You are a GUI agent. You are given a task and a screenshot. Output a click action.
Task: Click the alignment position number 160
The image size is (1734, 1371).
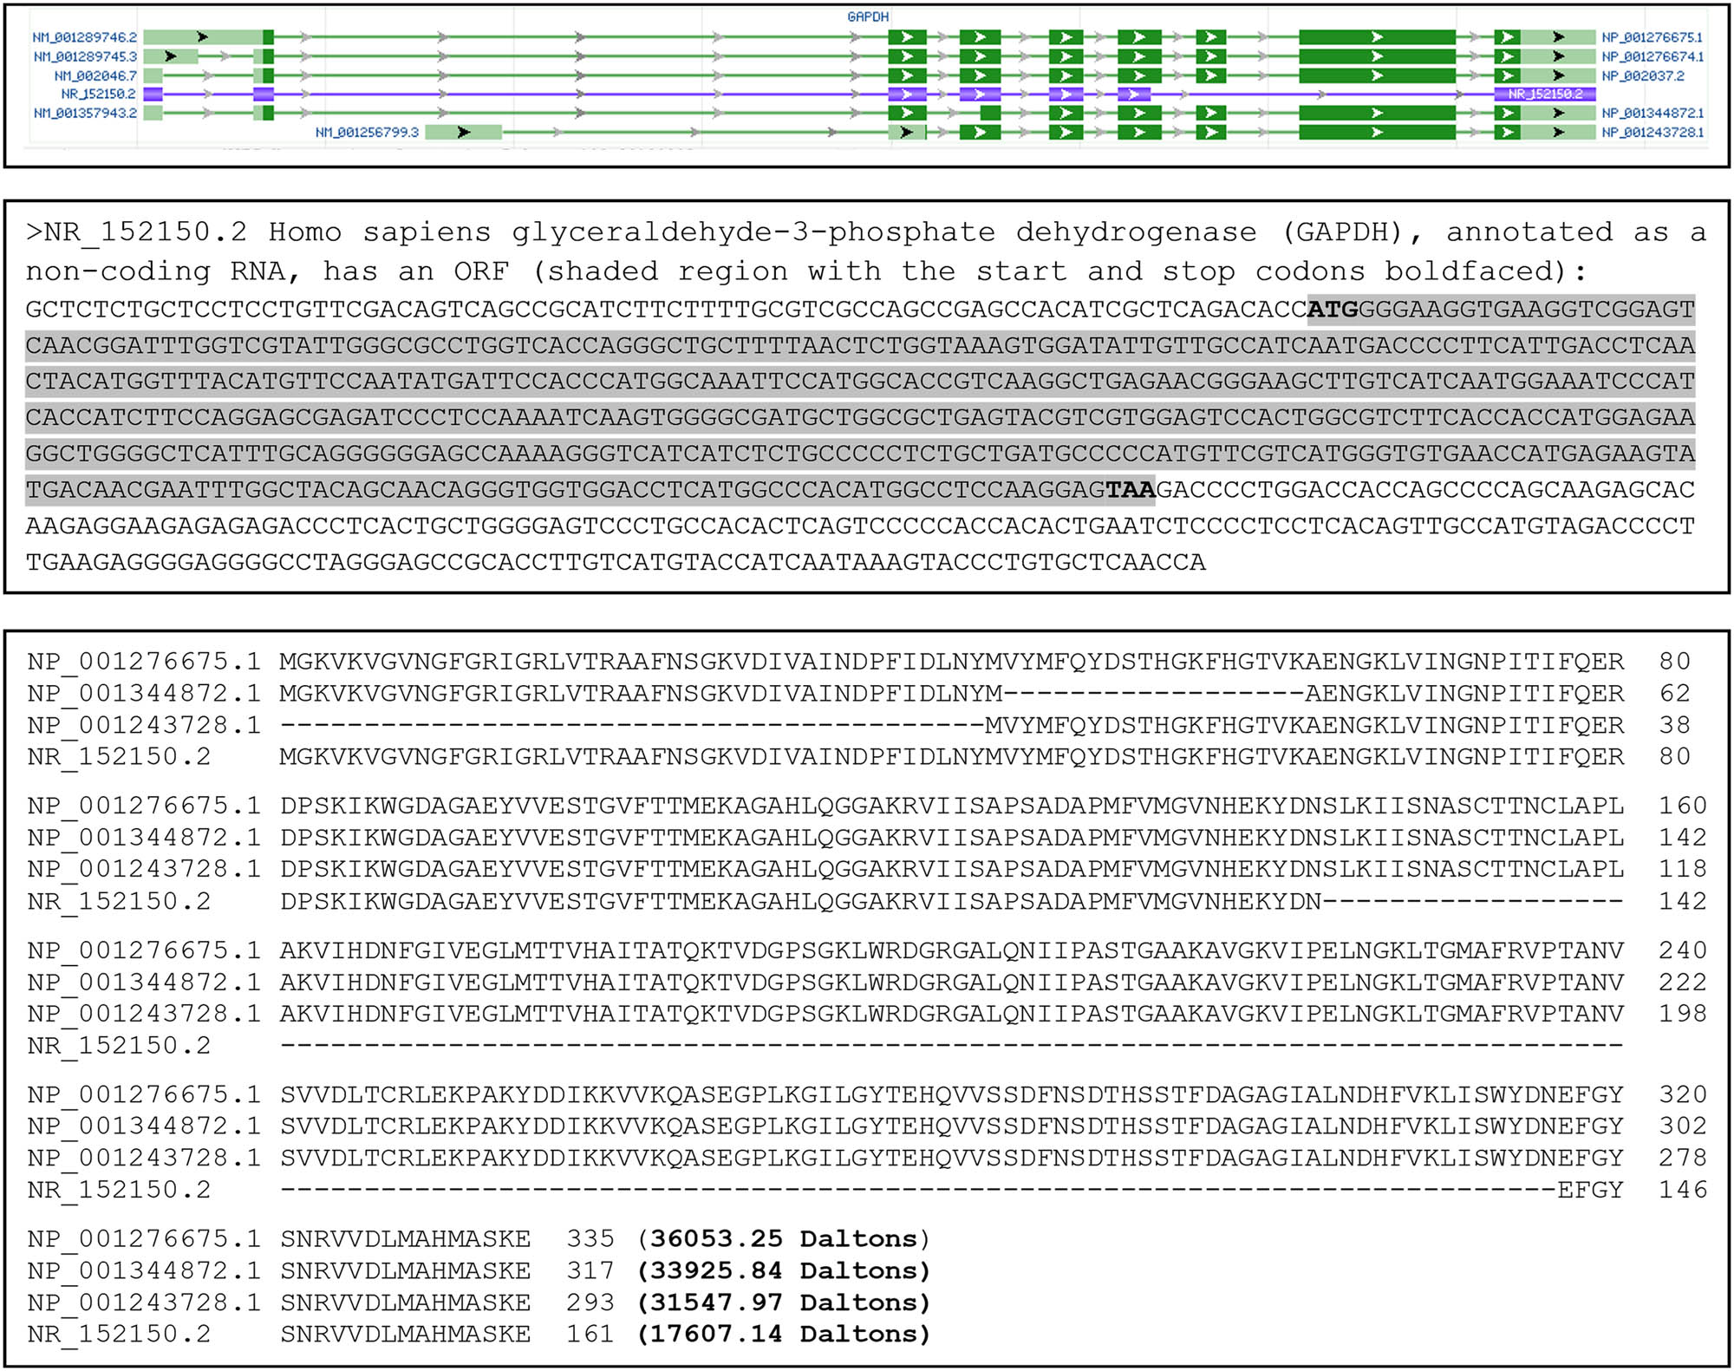tap(1683, 806)
